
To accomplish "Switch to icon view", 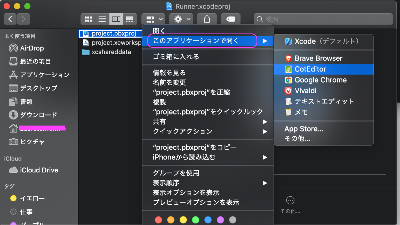I will [88, 19].
